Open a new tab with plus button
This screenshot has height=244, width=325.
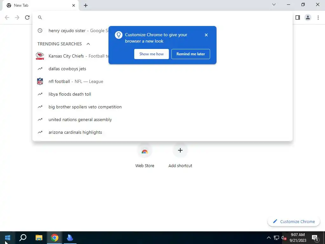(86, 5)
